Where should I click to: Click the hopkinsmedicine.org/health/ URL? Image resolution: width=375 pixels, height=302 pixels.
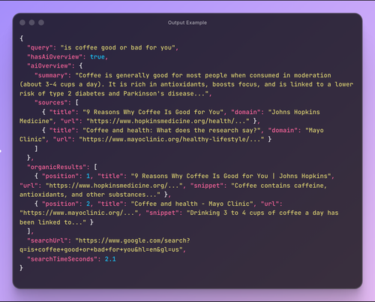(x=168, y=121)
